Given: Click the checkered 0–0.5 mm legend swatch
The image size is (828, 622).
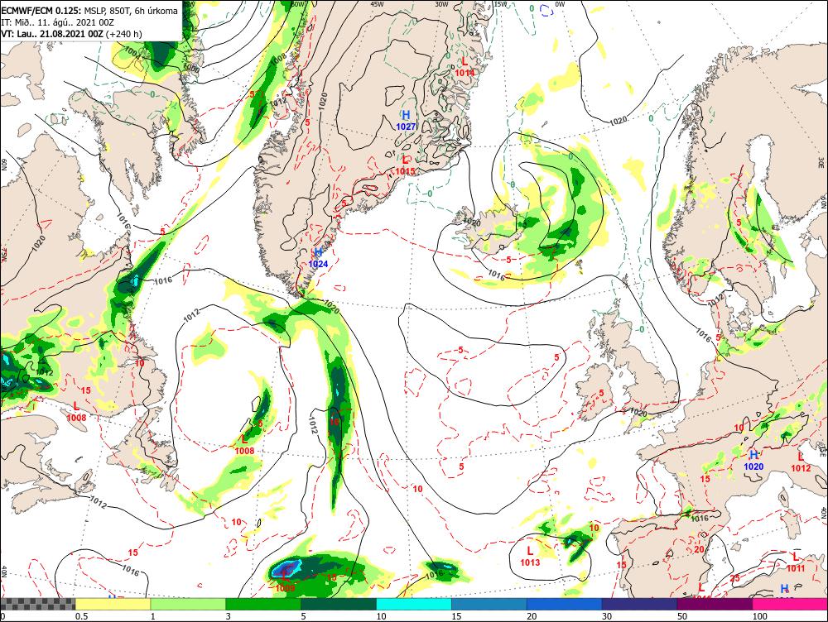Looking at the screenshot, I should point(37,604).
